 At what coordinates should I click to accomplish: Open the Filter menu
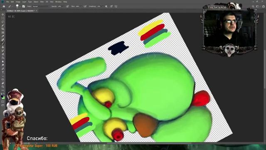(42, 2)
